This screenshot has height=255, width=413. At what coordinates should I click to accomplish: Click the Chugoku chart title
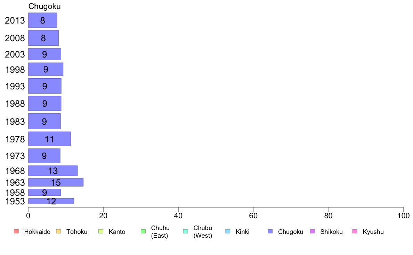[x=44, y=6]
